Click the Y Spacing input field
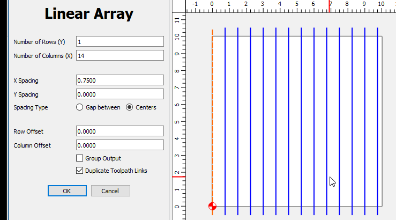This screenshot has height=220, width=396. 120,94
